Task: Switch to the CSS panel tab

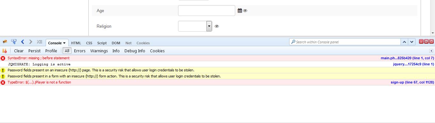Action: tap(89, 43)
